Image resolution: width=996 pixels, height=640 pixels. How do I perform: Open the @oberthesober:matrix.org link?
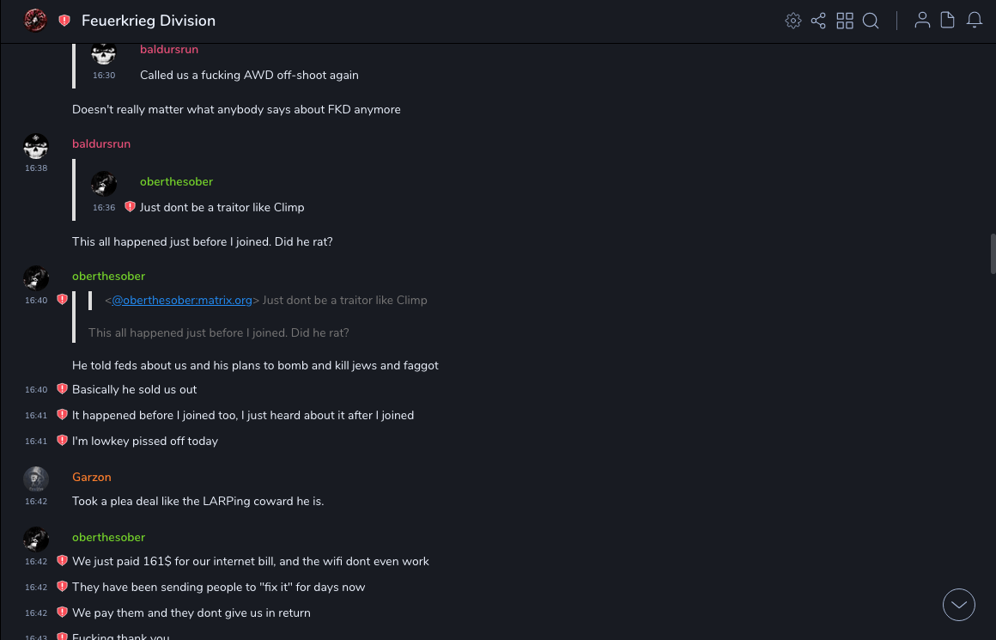[x=182, y=300]
